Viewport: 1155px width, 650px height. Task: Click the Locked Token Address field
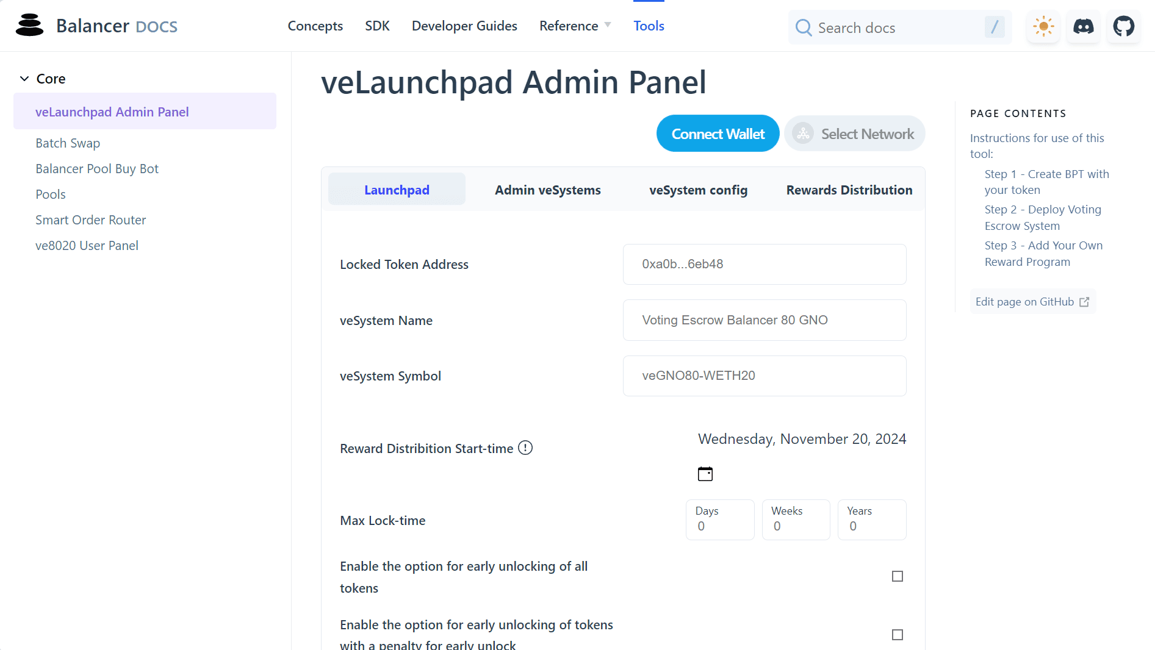tap(764, 264)
